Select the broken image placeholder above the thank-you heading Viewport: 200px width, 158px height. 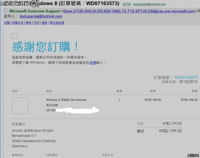point(15,36)
